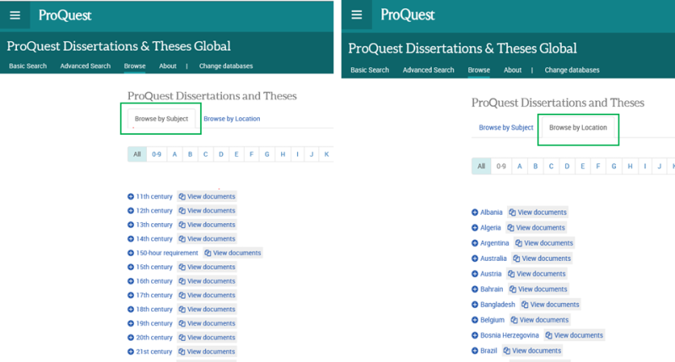
Task: Filter subjects by letter A
Action: [x=175, y=154]
